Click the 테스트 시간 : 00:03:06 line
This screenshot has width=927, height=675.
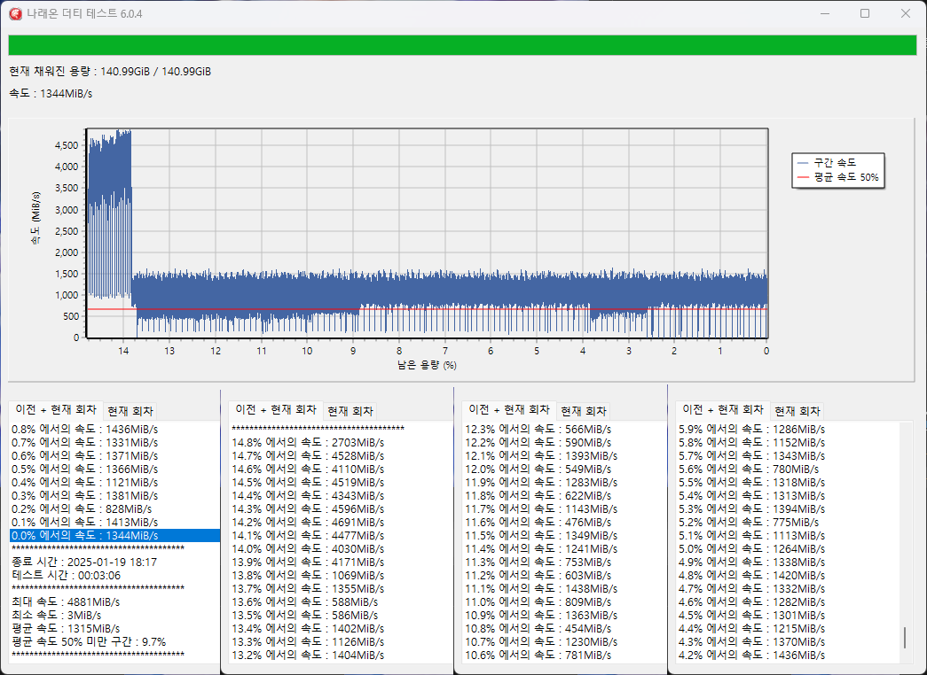tap(67, 575)
